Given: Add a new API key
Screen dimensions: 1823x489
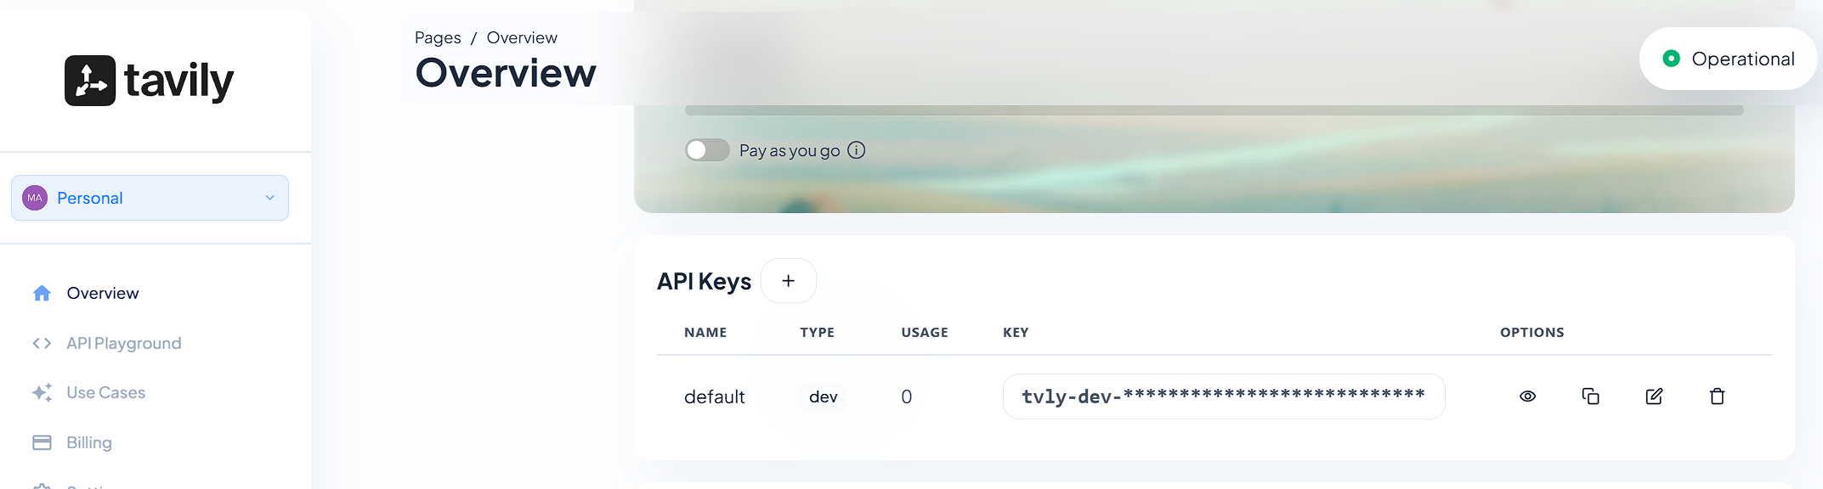Looking at the screenshot, I should (788, 281).
